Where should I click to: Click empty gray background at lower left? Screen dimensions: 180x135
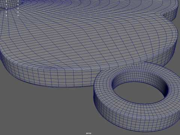[x=37, y=110]
